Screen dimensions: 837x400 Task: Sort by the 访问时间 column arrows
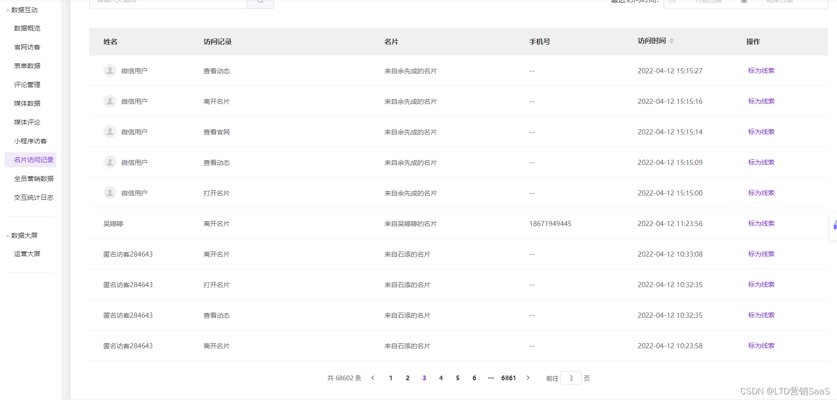pyautogui.click(x=672, y=41)
